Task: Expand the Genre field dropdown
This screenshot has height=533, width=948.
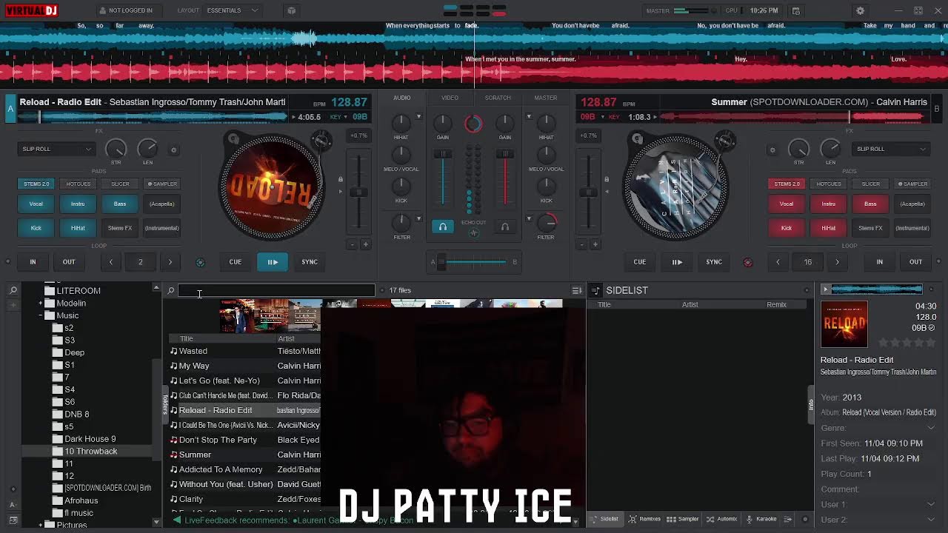Action: click(930, 428)
